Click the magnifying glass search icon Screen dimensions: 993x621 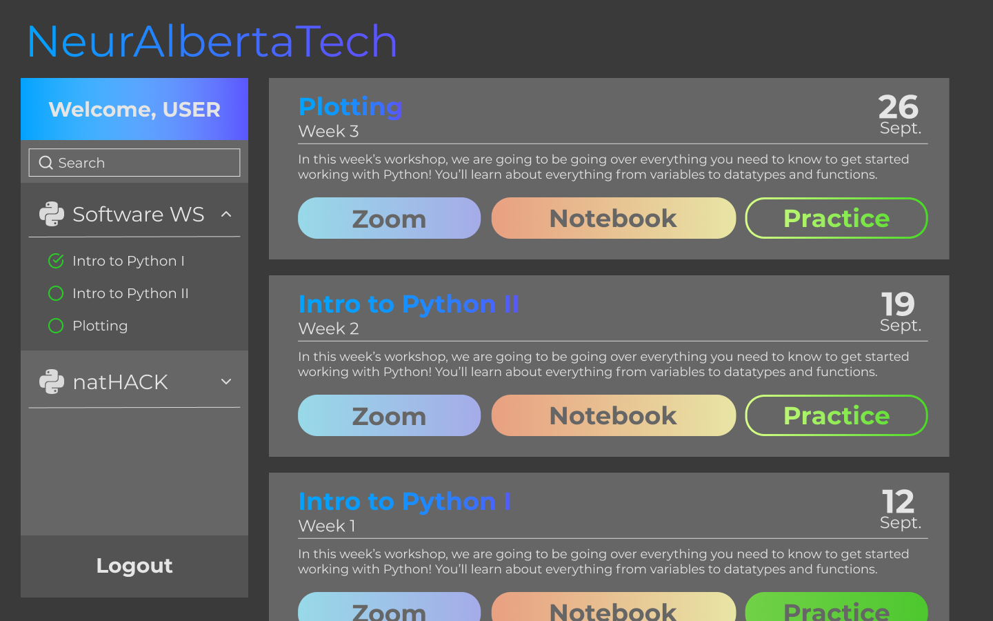(x=46, y=163)
